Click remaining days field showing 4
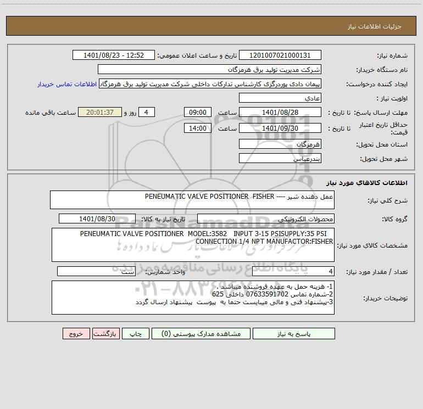Viewport: 423px width, 409px height. coord(147,112)
